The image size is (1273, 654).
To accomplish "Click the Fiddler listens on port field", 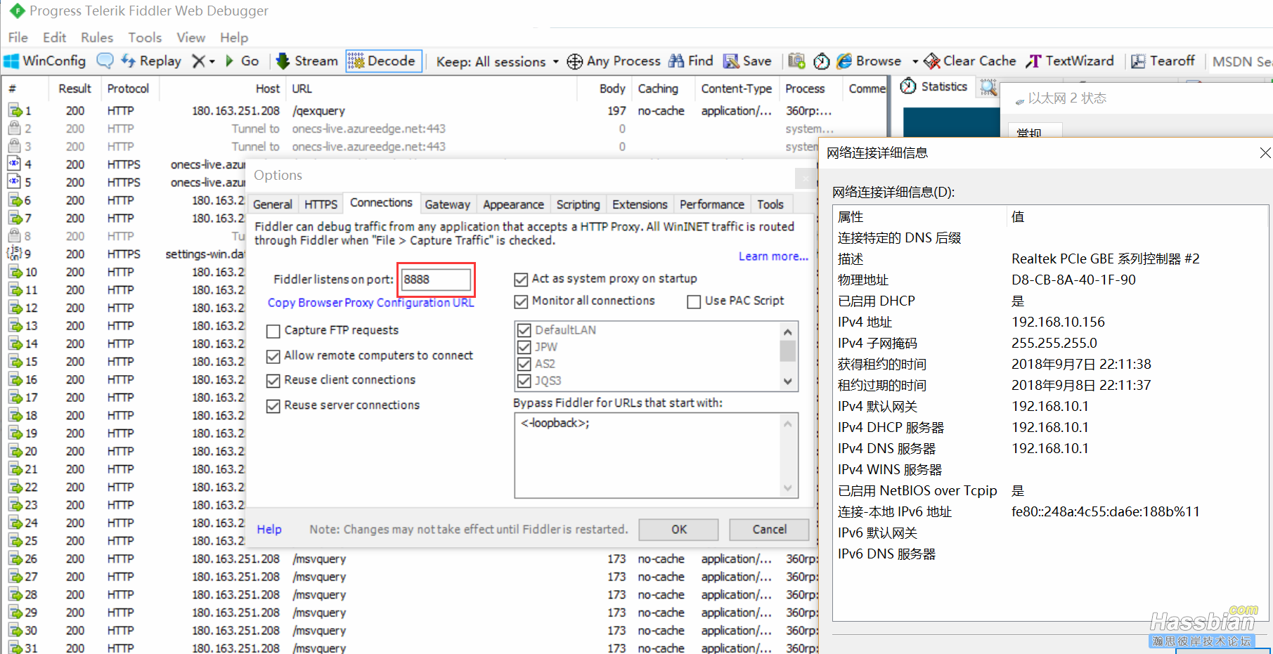I will click(435, 280).
